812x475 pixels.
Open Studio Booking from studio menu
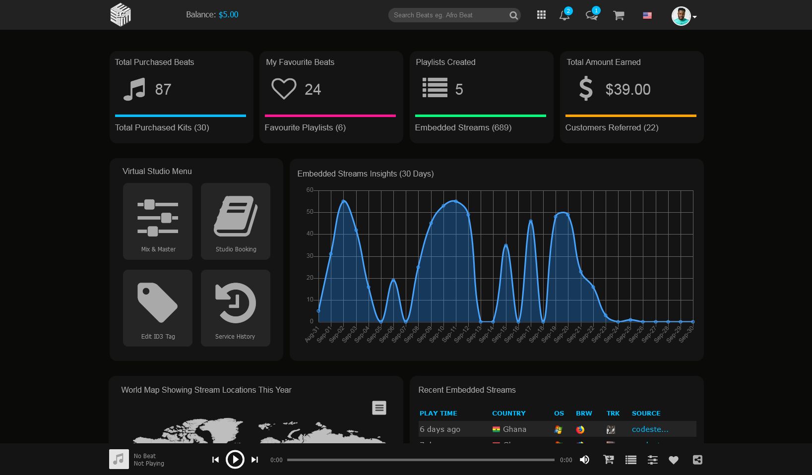point(236,221)
